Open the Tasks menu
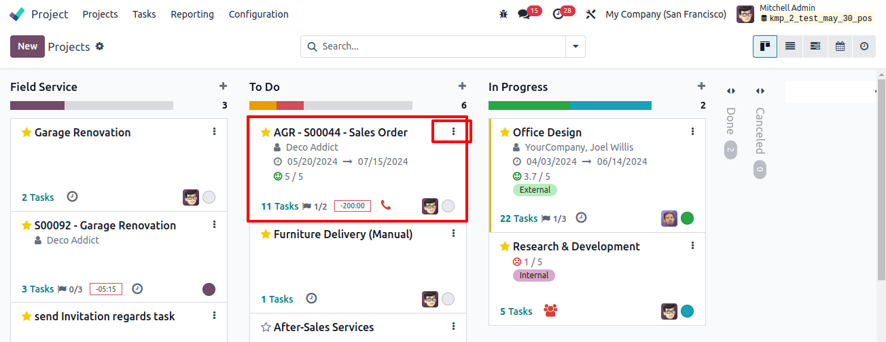 tap(144, 14)
